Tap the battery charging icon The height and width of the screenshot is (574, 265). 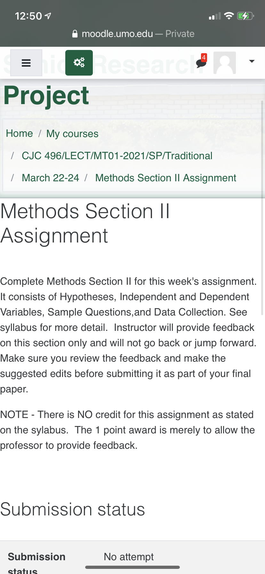pyautogui.click(x=245, y=16)
